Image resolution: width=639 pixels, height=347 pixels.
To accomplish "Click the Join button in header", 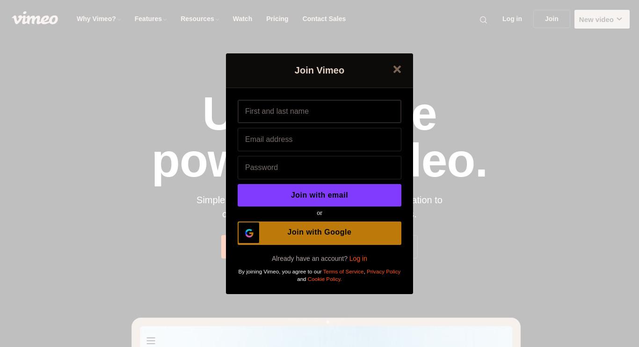I will click(552, 19).
